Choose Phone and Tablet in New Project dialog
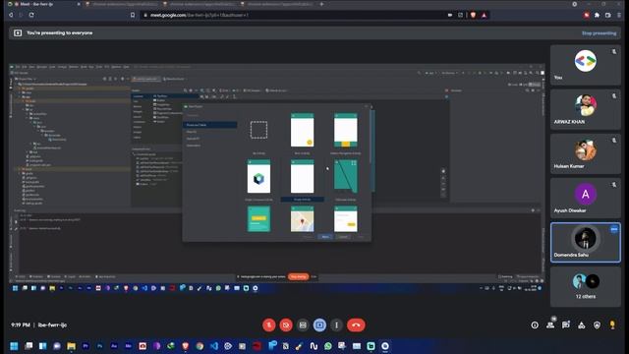This screenshot has width=629, height=354. [209, 125]
